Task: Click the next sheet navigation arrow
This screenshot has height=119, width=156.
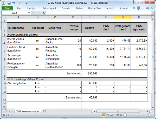Action: pyautogui.click(x=10, y=111)
